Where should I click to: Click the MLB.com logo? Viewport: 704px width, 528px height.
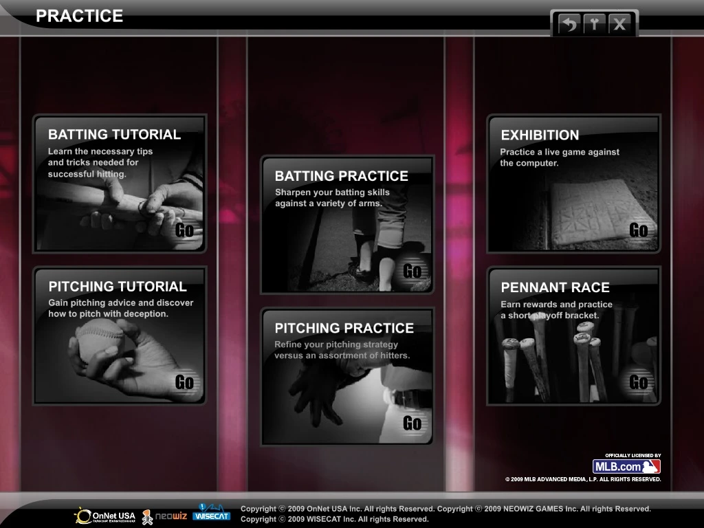[x=627, y=467]
